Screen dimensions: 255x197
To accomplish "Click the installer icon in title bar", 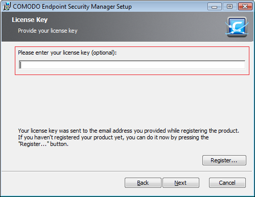I will pyautogui.click(x=7, y=7).
